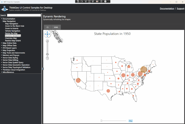Open the Zoom to Extents sample
The height and width of the screenshot is (124, 185).
[12, 28]
